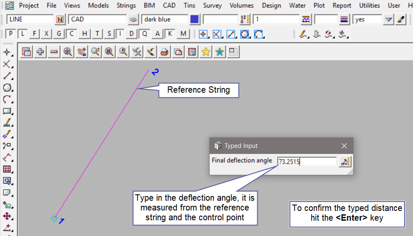Click the grey split-panes layout icon
413x236 pixels.
pos(233,52)
